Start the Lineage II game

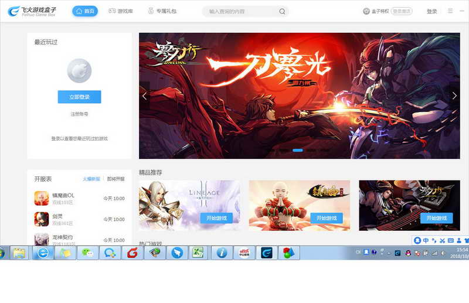point(216,218)
